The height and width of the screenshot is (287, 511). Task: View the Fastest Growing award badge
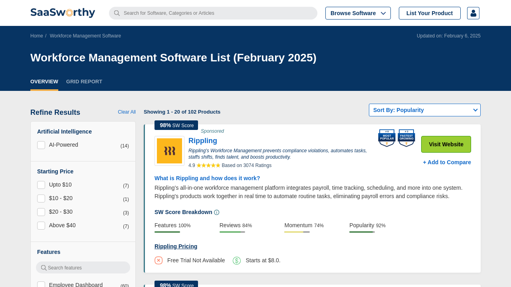pos(406,138)
